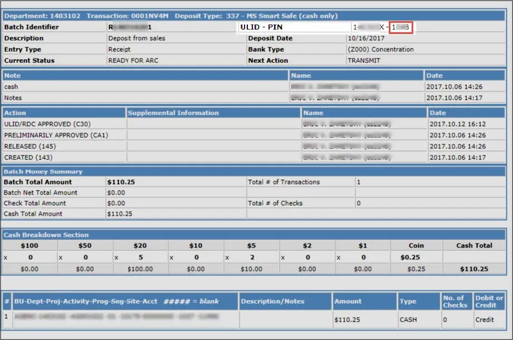Select the '$2' denomination column header

point(307,245)
